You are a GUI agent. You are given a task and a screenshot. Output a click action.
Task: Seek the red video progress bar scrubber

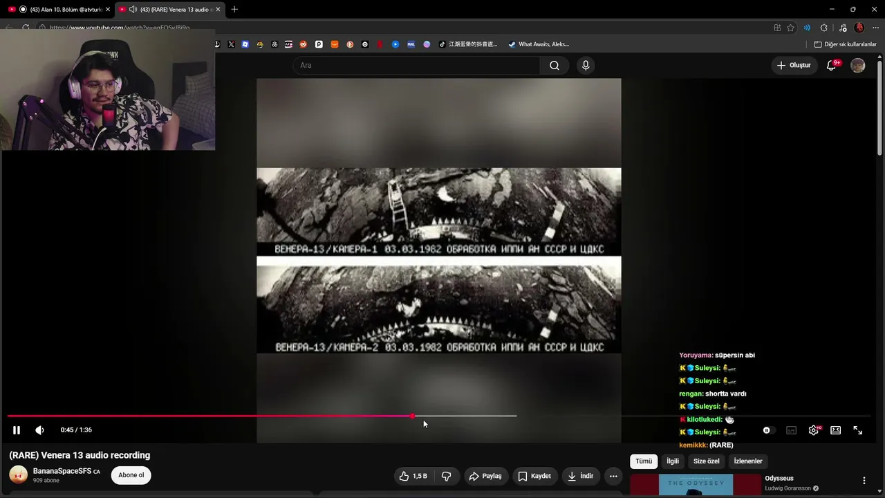coord(412,416)
